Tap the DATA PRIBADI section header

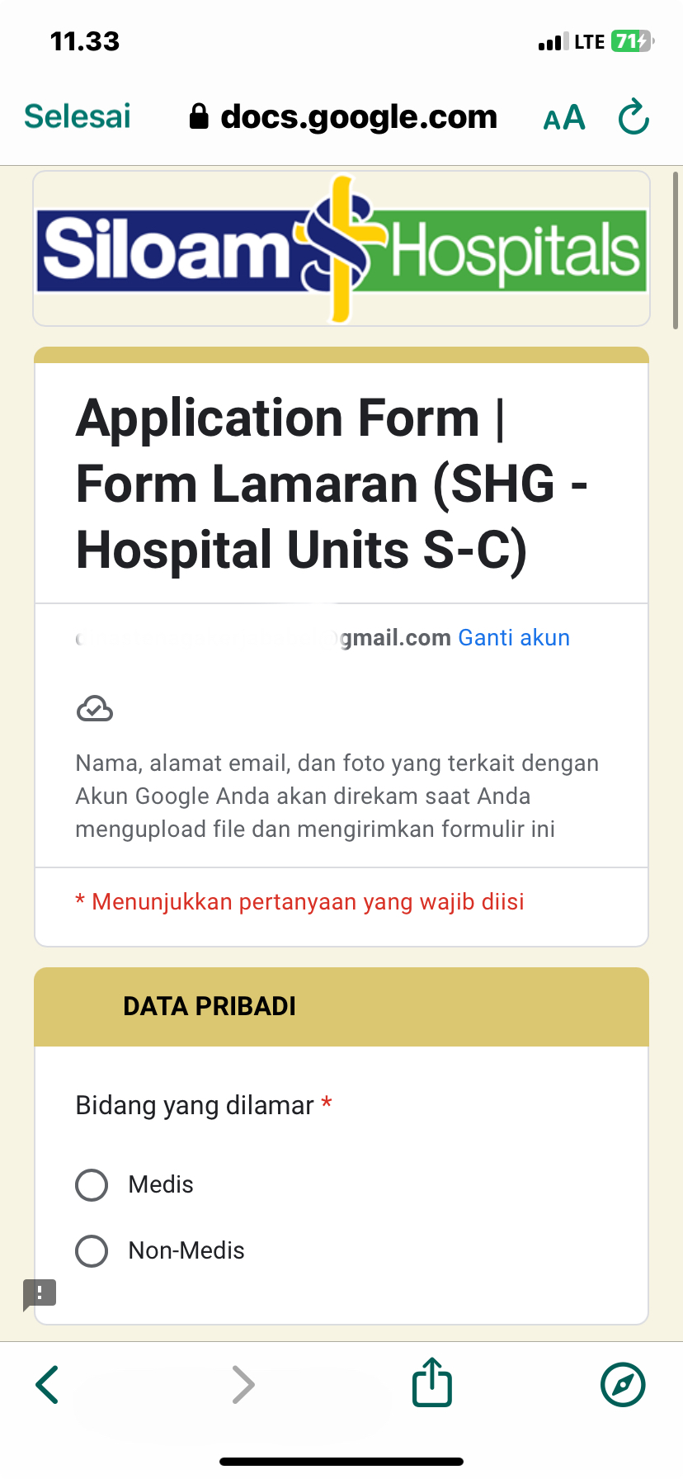[210, 1006]
